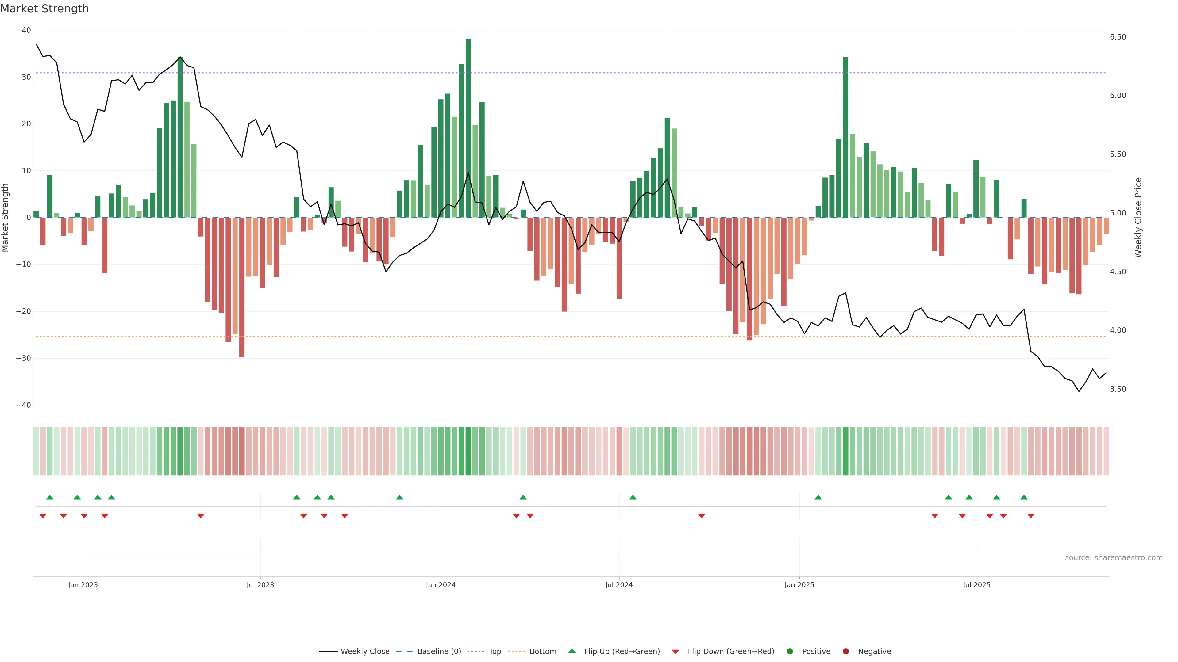Click the lone flip-down triangle between Jan 2023 and Jul 2023
The width and height of the screenshot is (1178, 662).
[x=201, y=516]
